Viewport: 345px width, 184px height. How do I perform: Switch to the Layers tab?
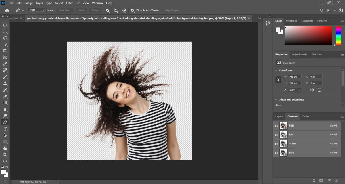click(x=279, y=116)
